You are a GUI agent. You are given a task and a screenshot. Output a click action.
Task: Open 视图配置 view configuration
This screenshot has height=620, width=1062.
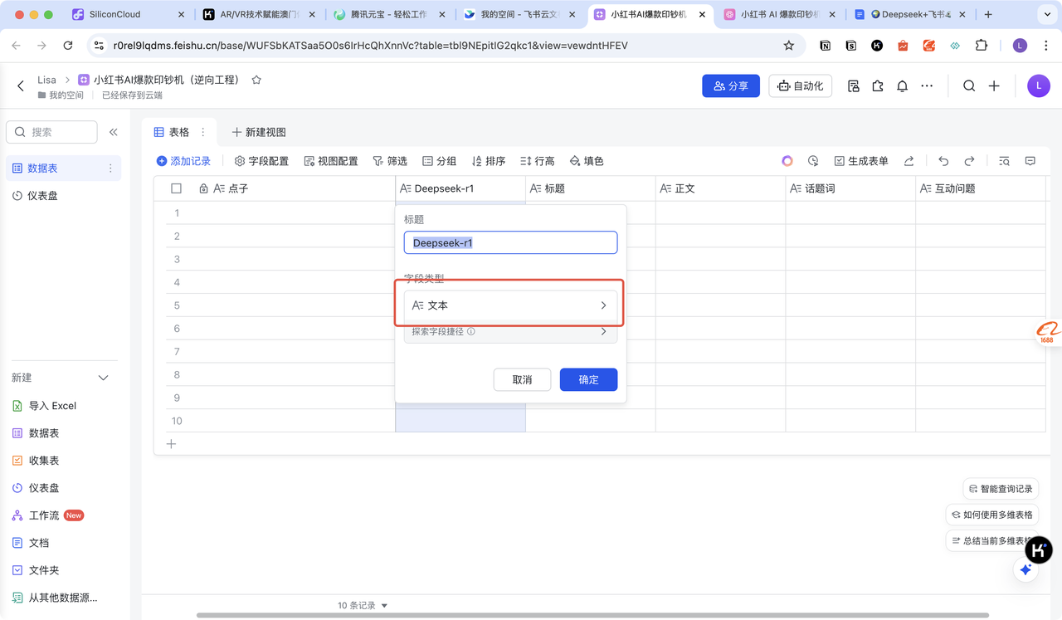331,161
